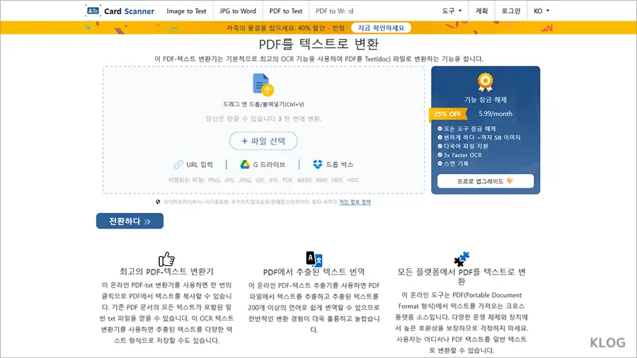
Task: Click the PDF에서 추출된 텍스트 번역 heading
Action: pyautogui.click(x=314, y=272)
